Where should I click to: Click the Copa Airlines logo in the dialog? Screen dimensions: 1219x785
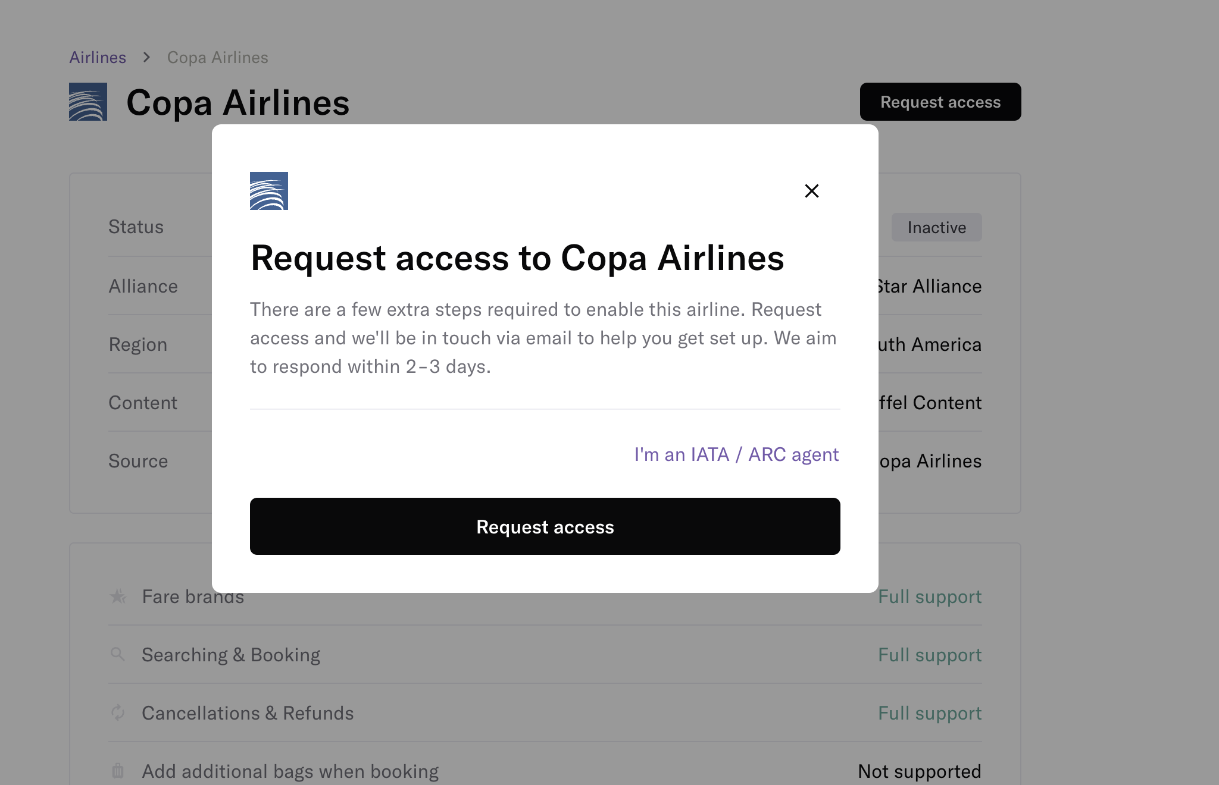tap(269, 191)
